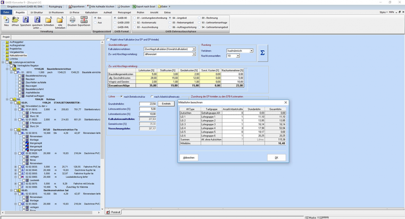
Task: Switch to Kalkulation ribbon tab
Action: (x=91, y=12)
